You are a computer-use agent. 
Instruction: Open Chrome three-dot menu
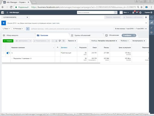[151, 7]
